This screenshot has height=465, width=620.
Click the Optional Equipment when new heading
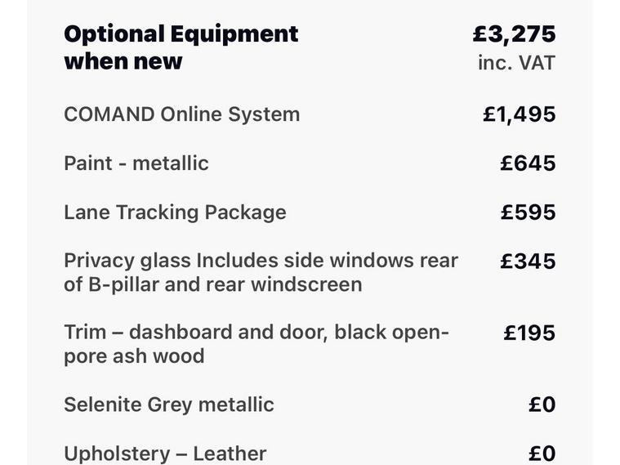(181, 47)
